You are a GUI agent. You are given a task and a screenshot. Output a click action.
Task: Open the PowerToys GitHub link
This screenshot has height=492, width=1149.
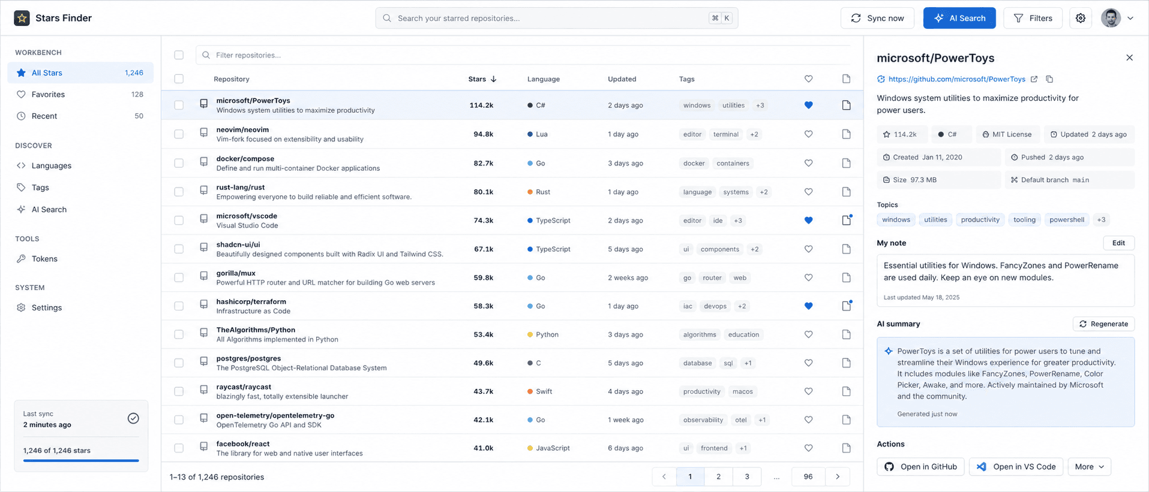click(956, 79)
